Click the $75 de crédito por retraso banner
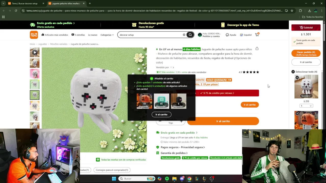This screenshot has height=183, width=326. 217,93
